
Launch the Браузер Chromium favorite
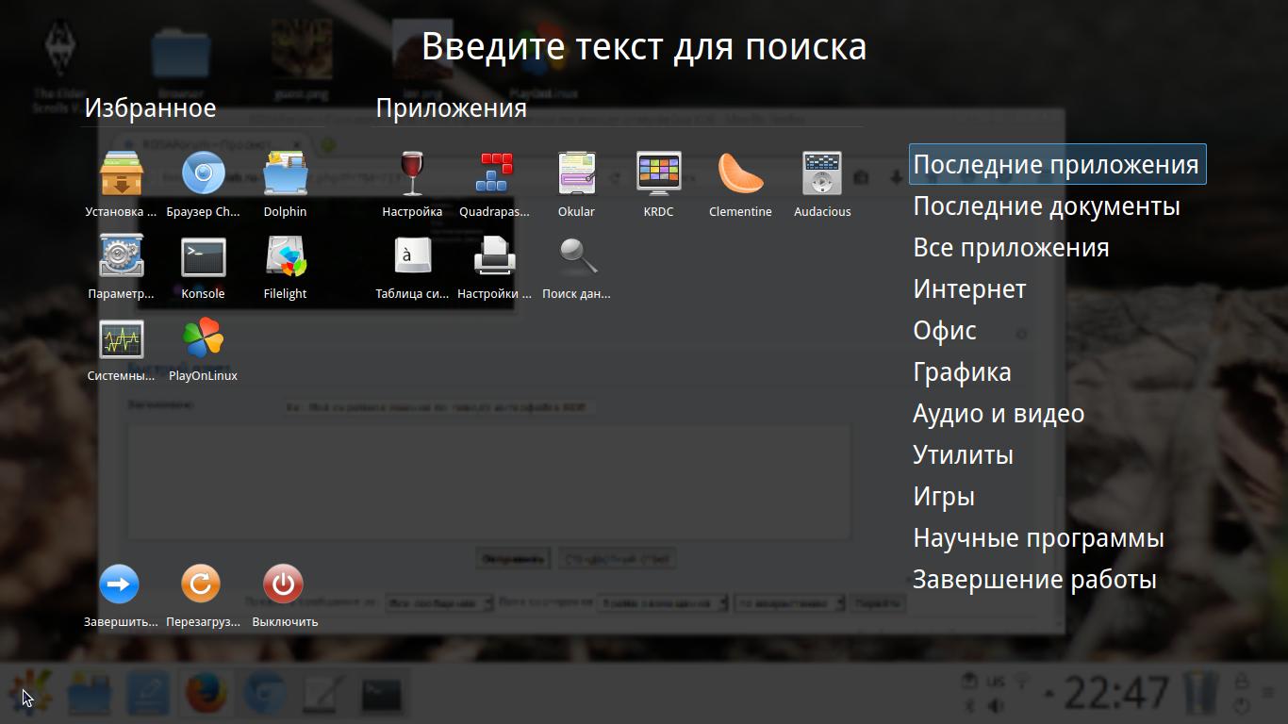point(203,185)
